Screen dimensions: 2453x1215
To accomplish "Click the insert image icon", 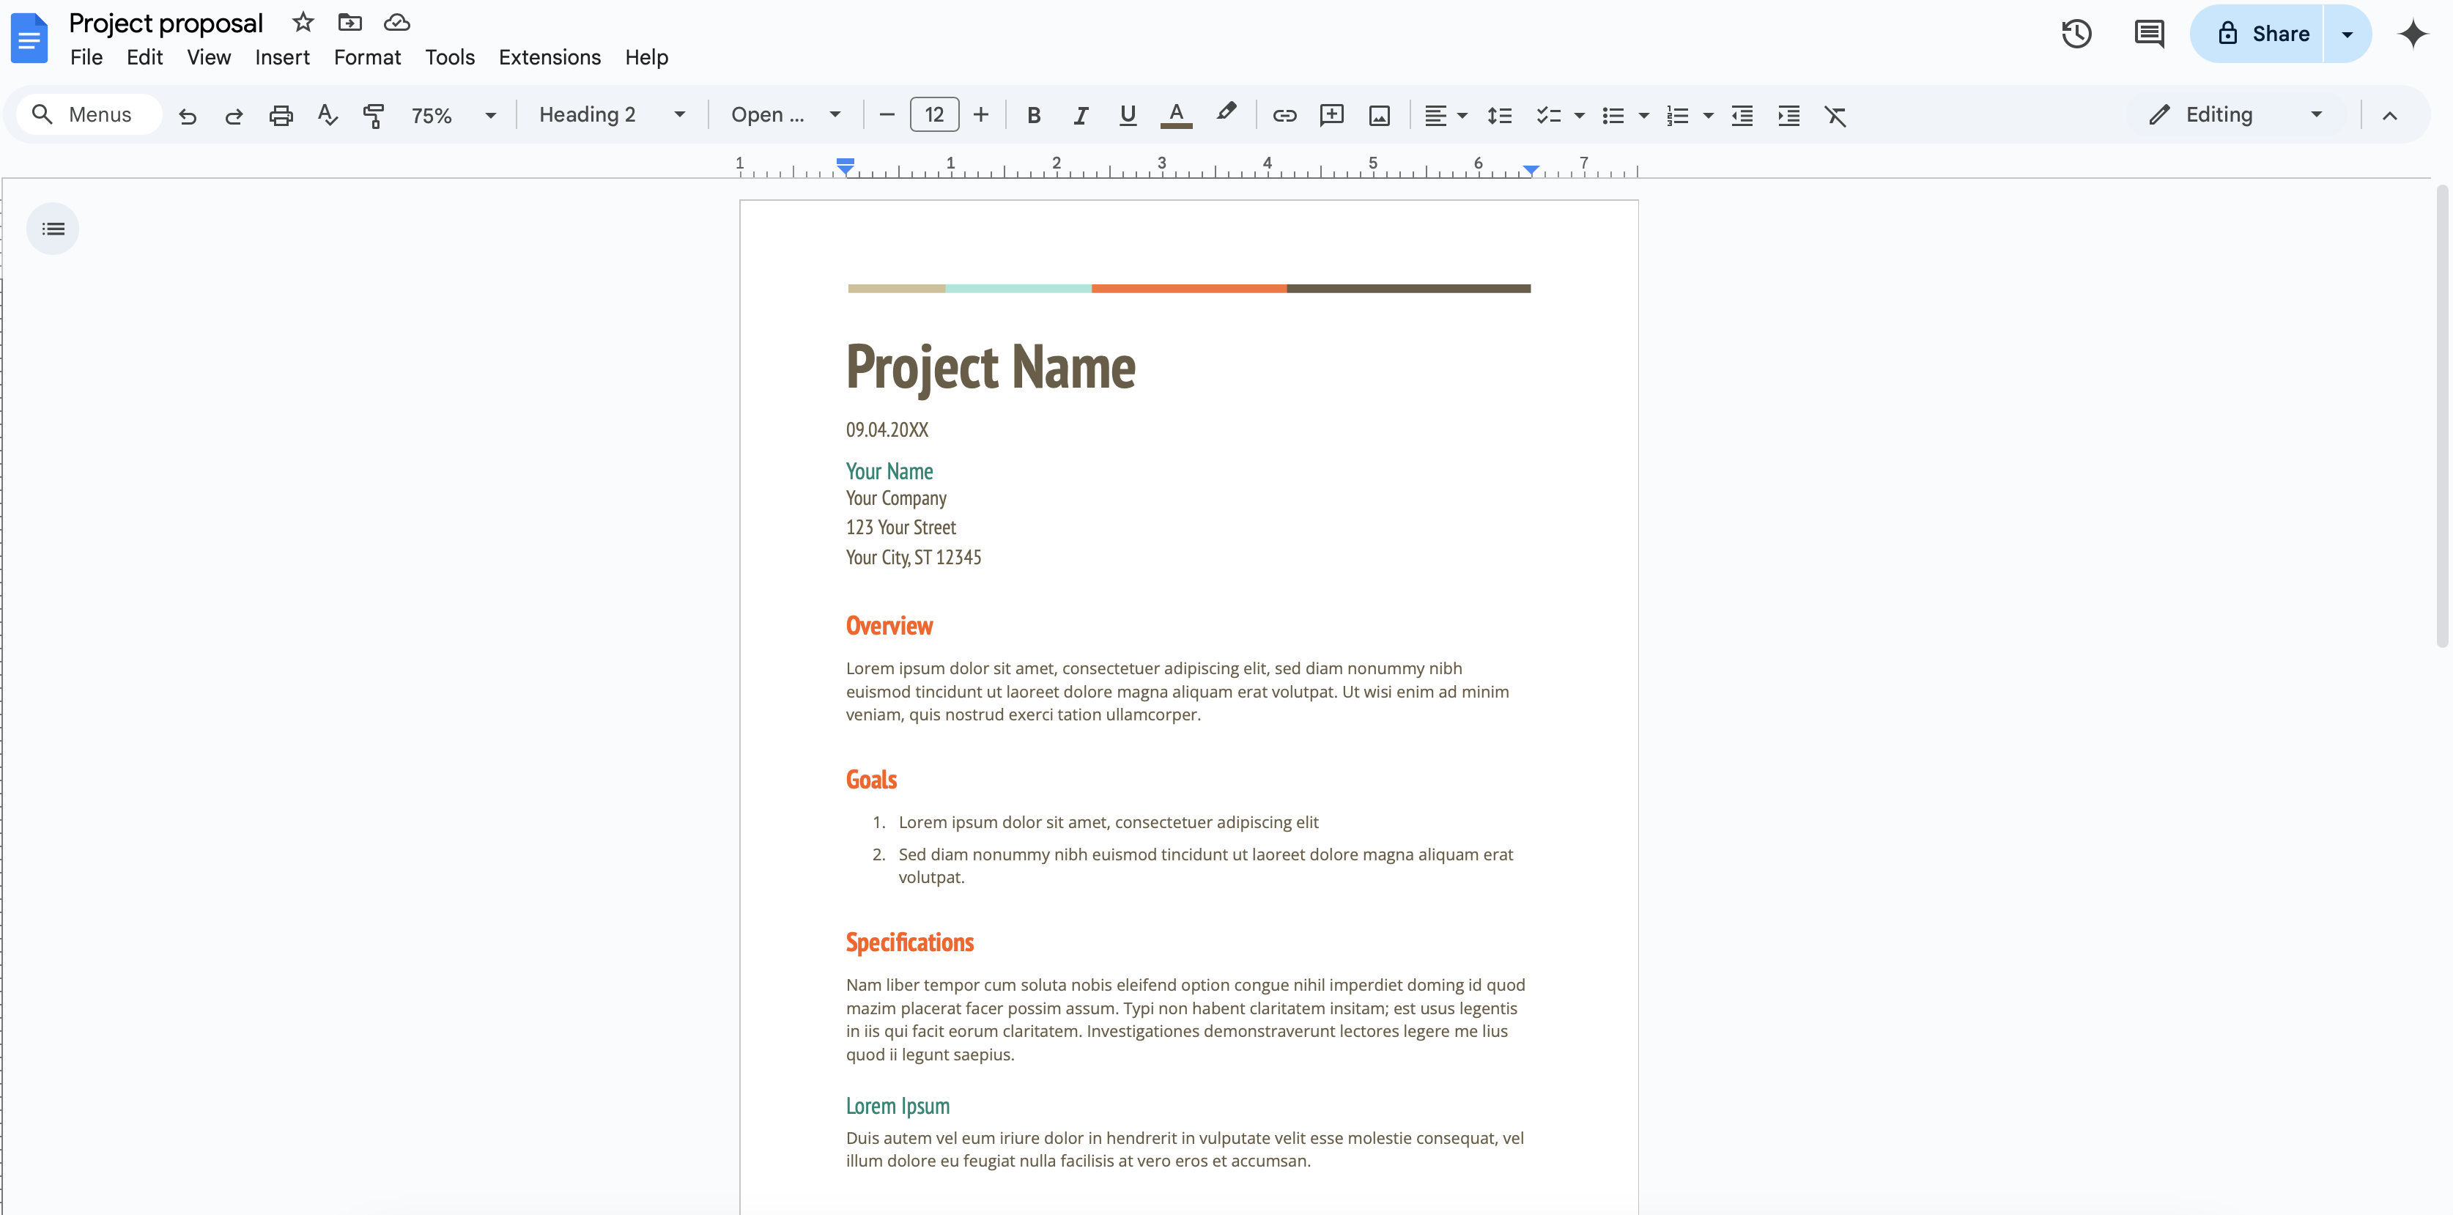I will 1379,115.
